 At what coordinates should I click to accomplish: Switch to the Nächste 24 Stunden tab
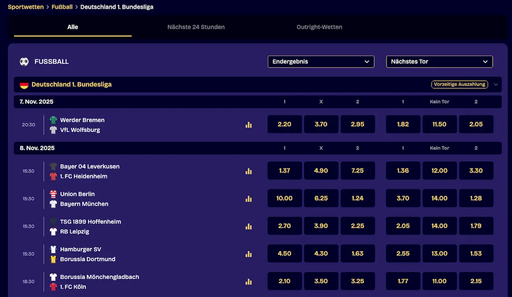[x=196, y=27]
